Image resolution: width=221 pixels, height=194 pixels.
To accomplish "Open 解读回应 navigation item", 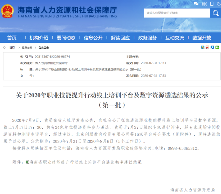I will click(x=120, y=38).
